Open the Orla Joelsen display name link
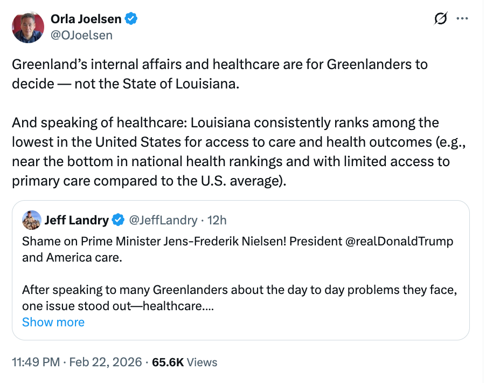This screenshot has height=383, width=486. pyautogui.click(x=86, y=19)
